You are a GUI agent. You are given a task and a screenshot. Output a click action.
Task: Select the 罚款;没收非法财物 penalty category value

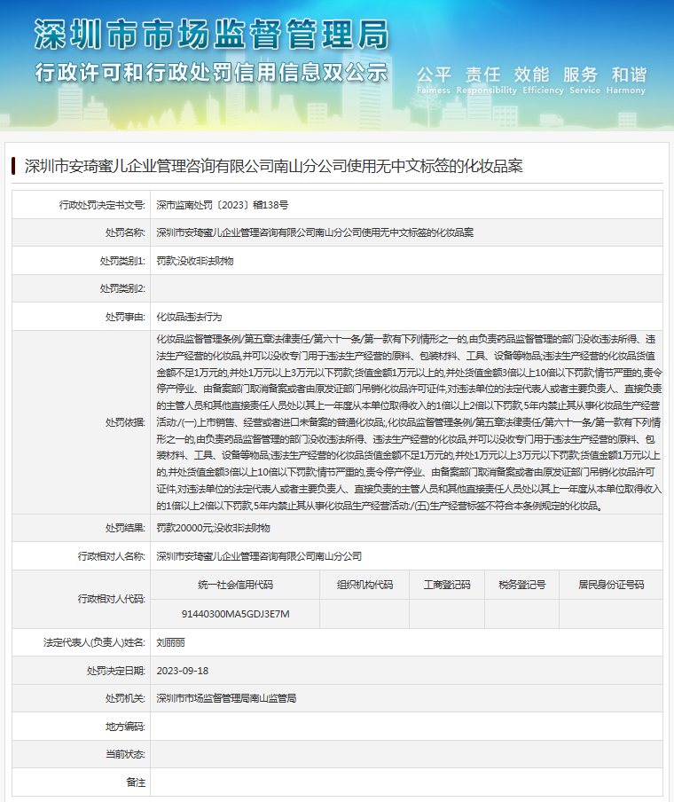[x=195, y=261]
